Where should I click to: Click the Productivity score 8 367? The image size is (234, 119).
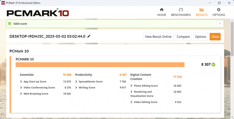point(123,75)
